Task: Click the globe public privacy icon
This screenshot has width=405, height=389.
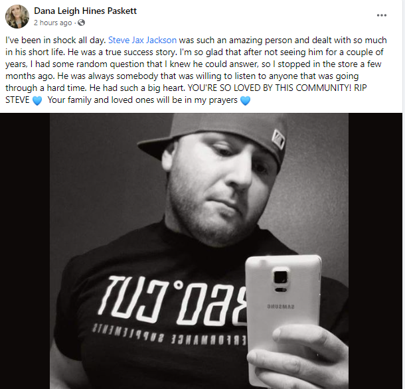Action: click(x=82, y=23)
